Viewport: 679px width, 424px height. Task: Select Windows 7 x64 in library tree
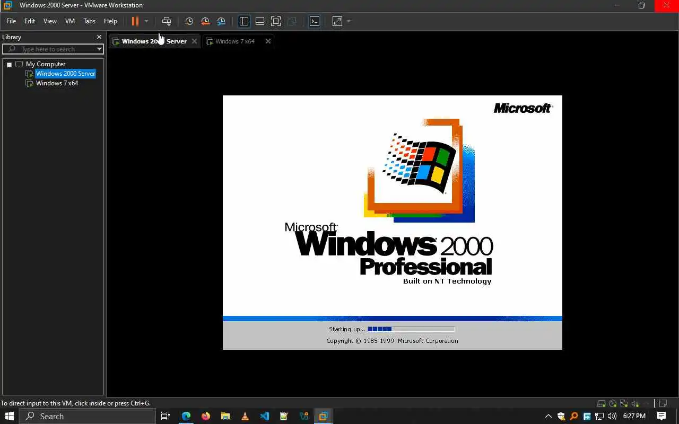[57, 83]
